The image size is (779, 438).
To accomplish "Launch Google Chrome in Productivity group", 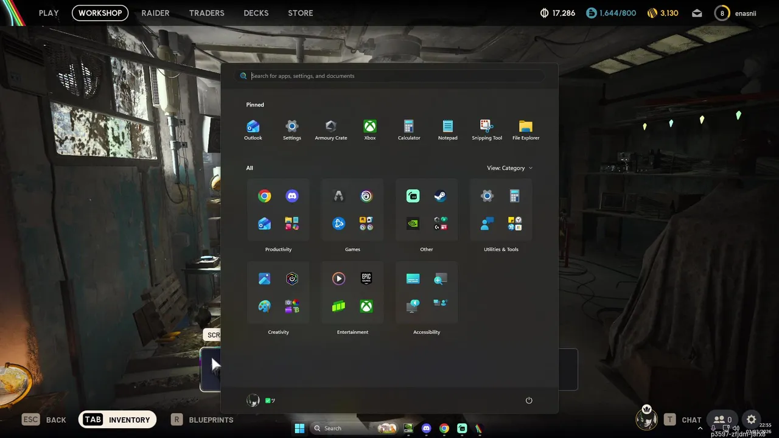I will [264, 196].
